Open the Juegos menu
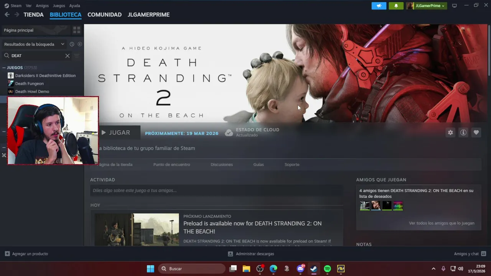Viewport: 491px width, 276px height. point(59,6)
